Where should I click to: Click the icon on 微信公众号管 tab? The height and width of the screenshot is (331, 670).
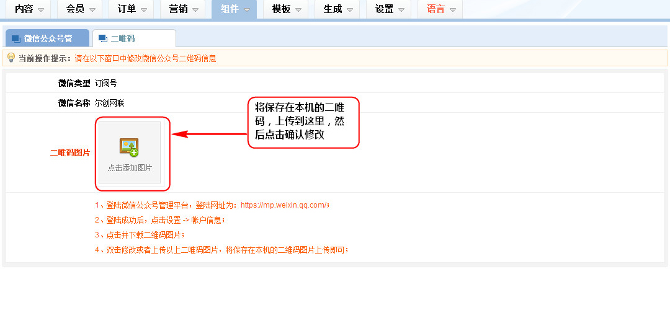[x=16, y=38]
